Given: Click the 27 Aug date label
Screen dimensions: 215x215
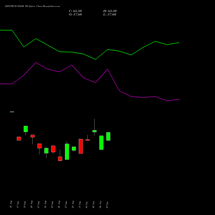Looking at the screenshot, I should pos(66,205).
